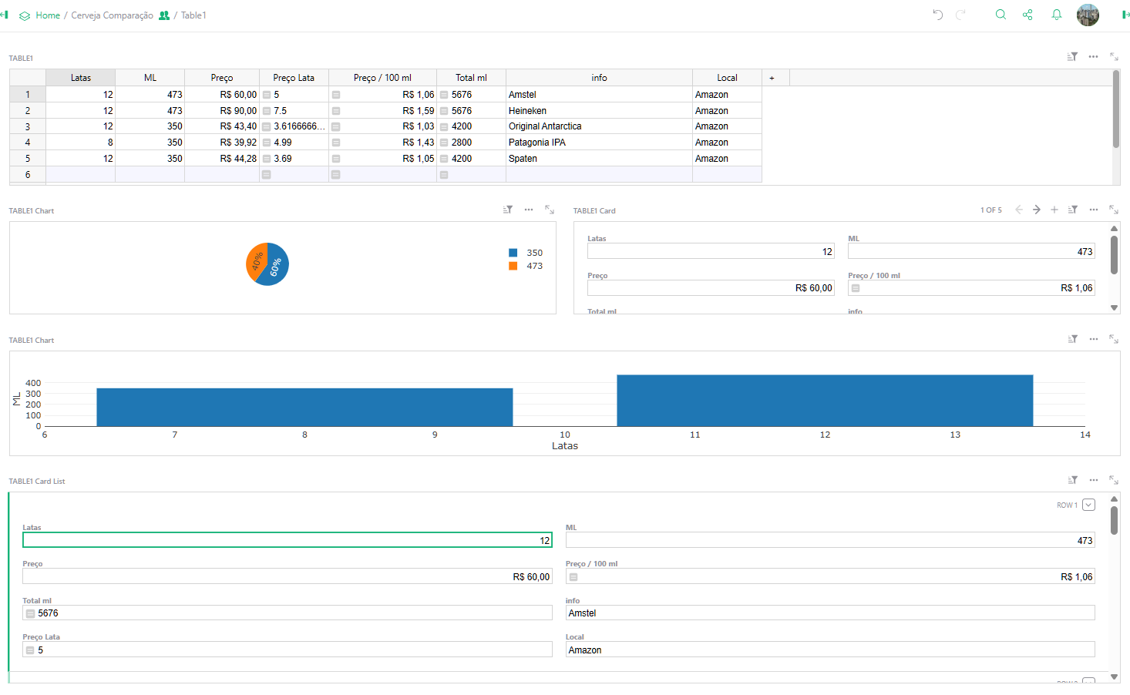The width and height of the screenshot is (1130, 695).
Task: Open Card List widget three-dot menu
Action: [1093, 480]
